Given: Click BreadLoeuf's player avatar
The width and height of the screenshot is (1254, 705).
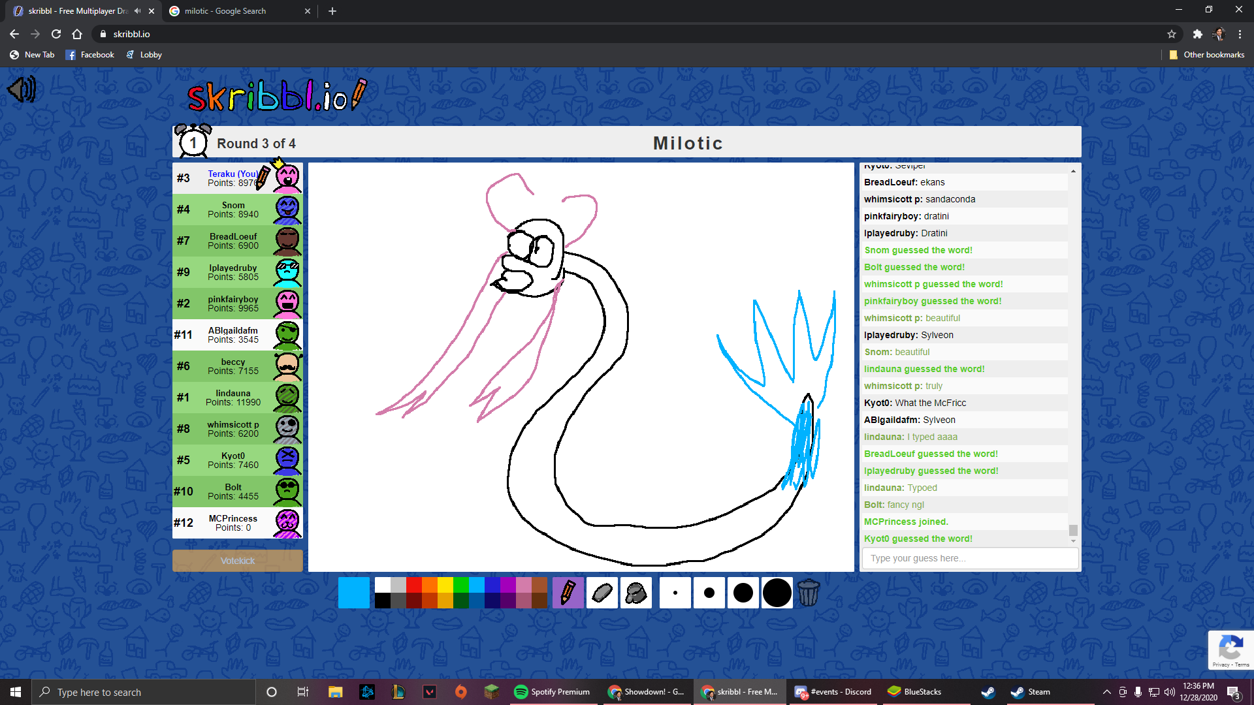Looking at the screenshot, I should click(x=287, y=241).
